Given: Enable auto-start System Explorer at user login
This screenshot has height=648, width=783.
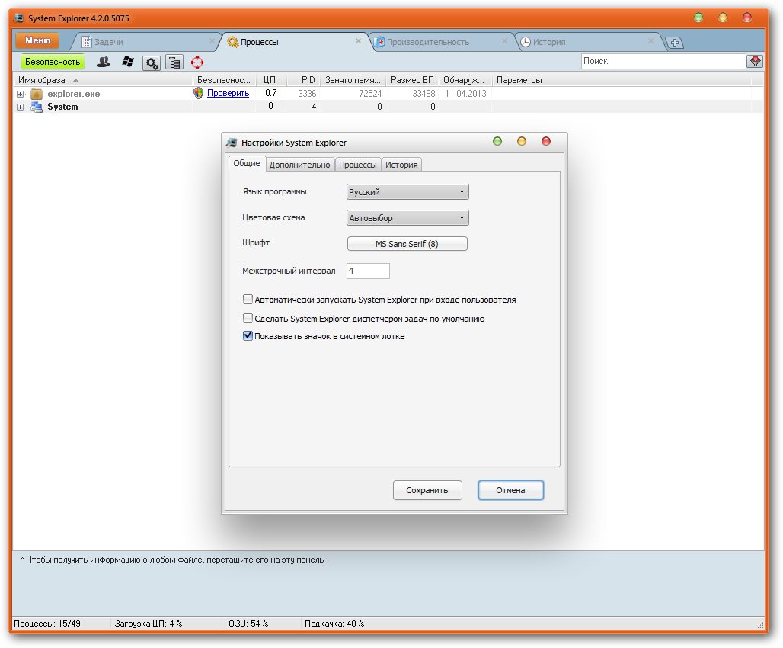Looking at the screenshot, I should click(248, 300).
